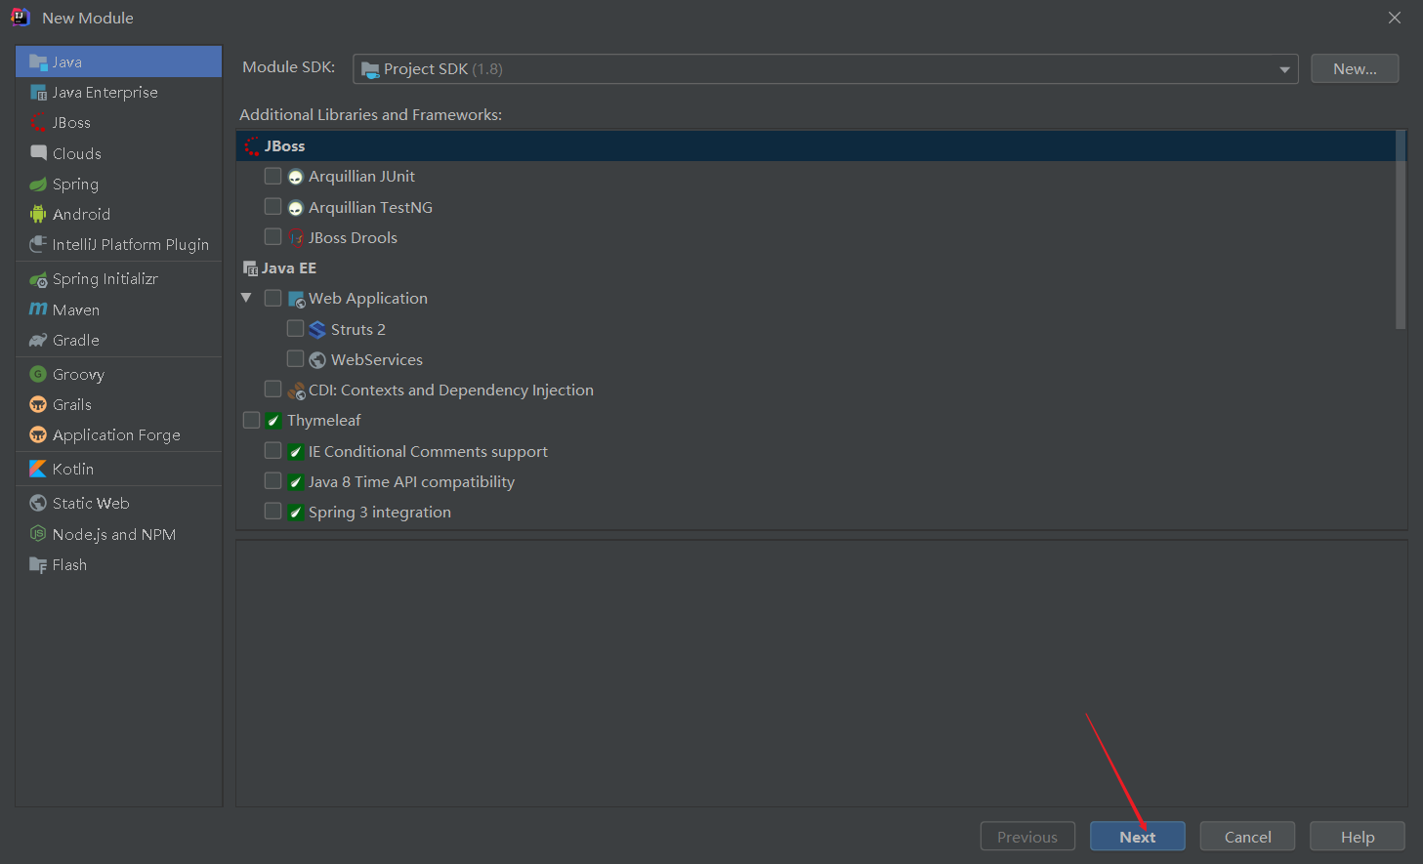Select the JBoss group header row
The image size is (1423, 864).
coord(816,145)
